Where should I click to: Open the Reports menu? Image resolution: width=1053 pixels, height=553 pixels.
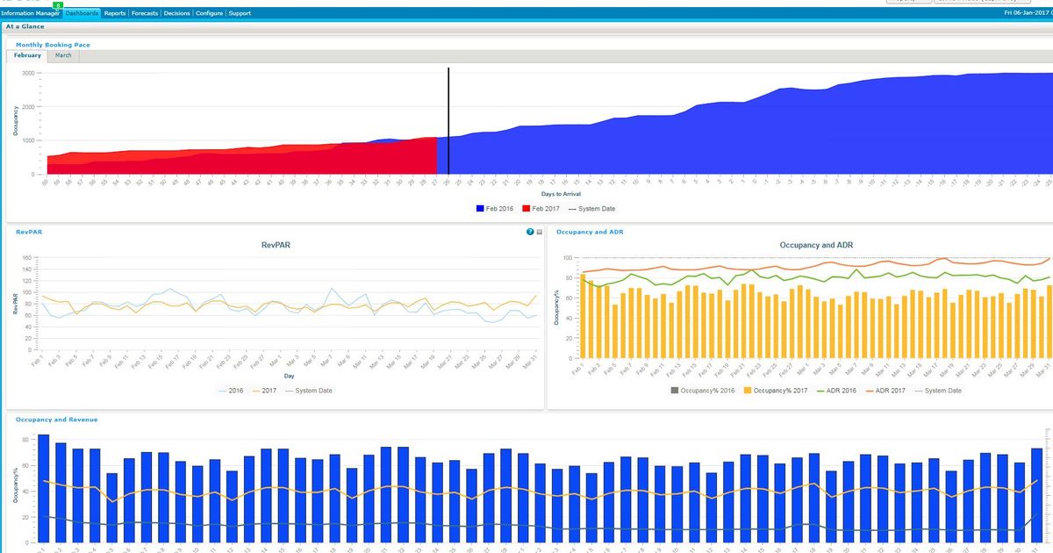pyautogui.click(x=114, y=13)
